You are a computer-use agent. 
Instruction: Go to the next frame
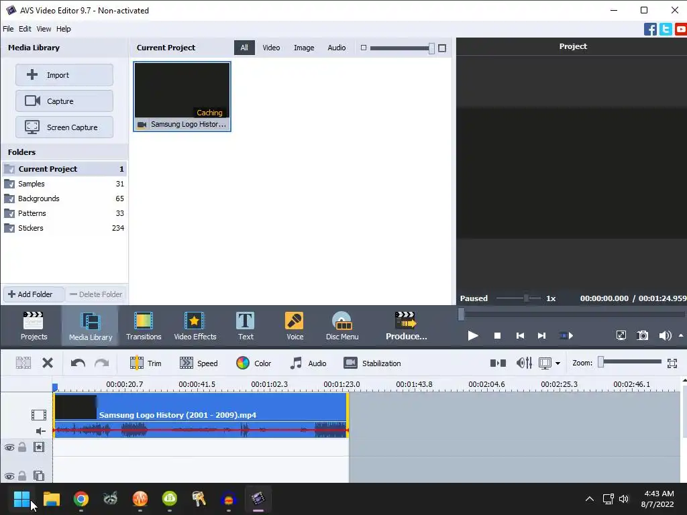click(541, 335)
